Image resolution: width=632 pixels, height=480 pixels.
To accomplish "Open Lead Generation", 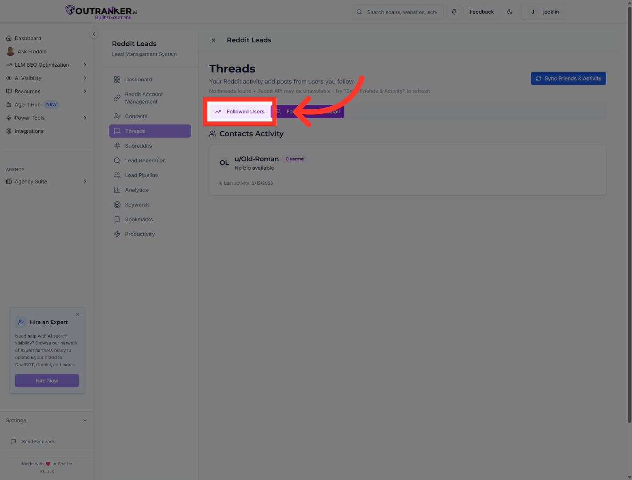I will tap(150, 160).
